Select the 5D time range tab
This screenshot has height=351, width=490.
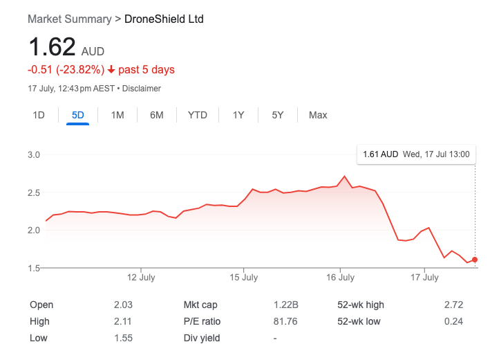click(x=78, y=115)
